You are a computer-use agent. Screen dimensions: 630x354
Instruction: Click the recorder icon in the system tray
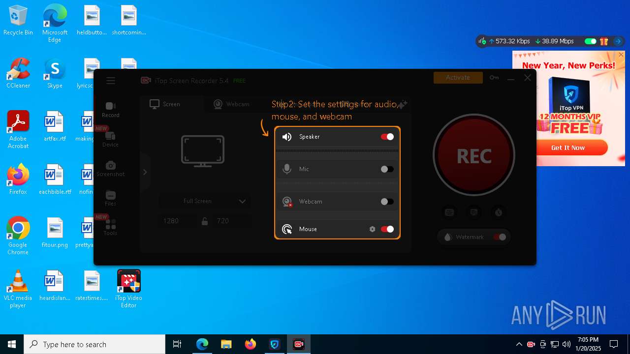click(531, 344)
